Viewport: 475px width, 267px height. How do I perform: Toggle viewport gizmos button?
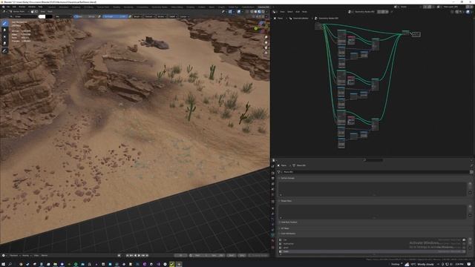point(230,12)
